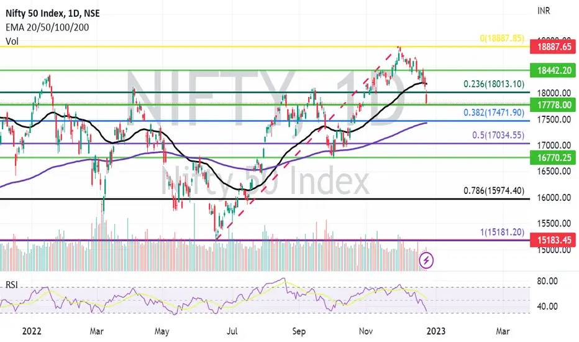Click the 0.786(15974.40) Fibonacci level label
579x342 pixels.
pos(494,191)
